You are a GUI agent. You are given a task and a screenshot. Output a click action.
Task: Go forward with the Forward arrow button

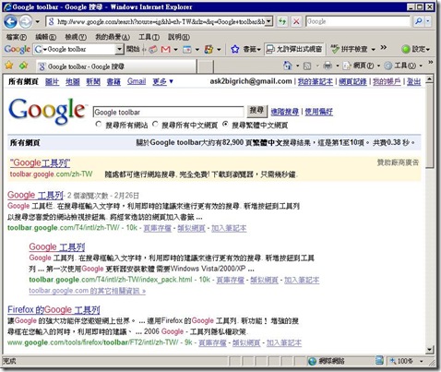tap(26, 22)
